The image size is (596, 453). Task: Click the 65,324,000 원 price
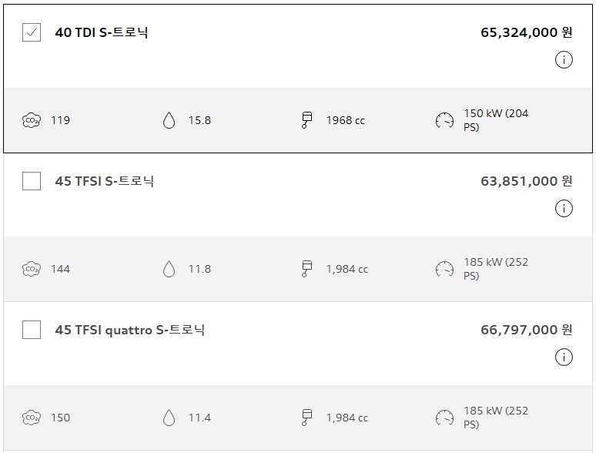[x=527, y=32]
